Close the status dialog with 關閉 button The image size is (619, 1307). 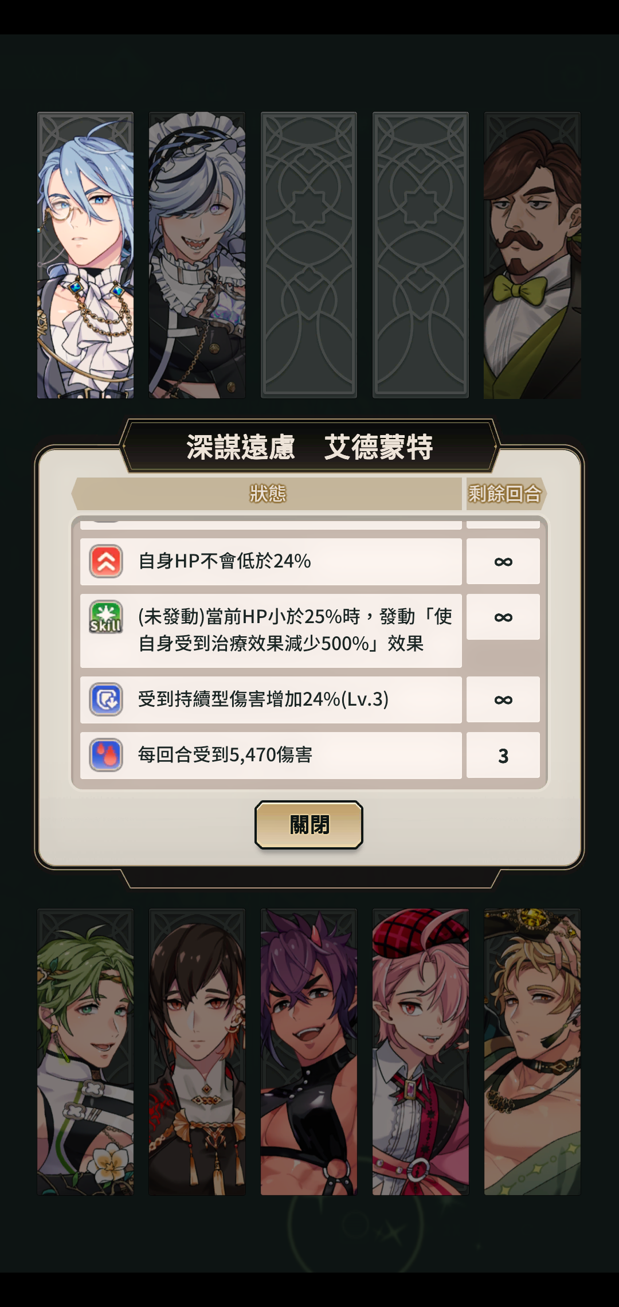click(309, 825)
